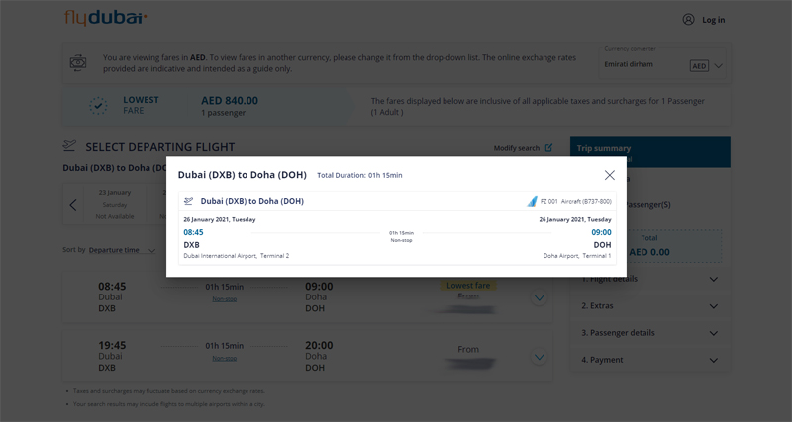Screen dimensions: 792x422
Task: Expand fare options for 08:45 flight
Action: (539, 297)
